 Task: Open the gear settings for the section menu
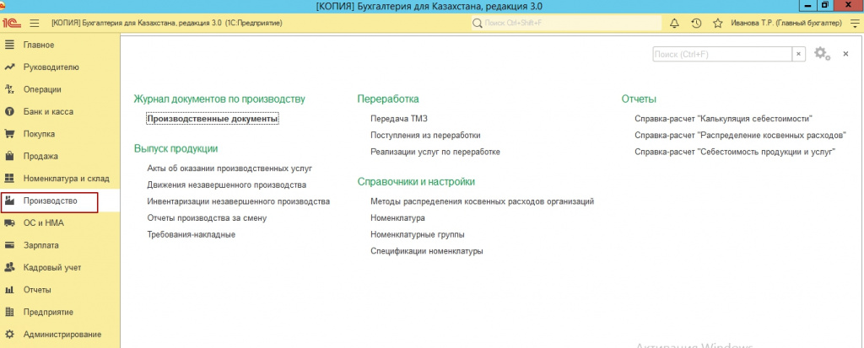[x=822, y=53]
